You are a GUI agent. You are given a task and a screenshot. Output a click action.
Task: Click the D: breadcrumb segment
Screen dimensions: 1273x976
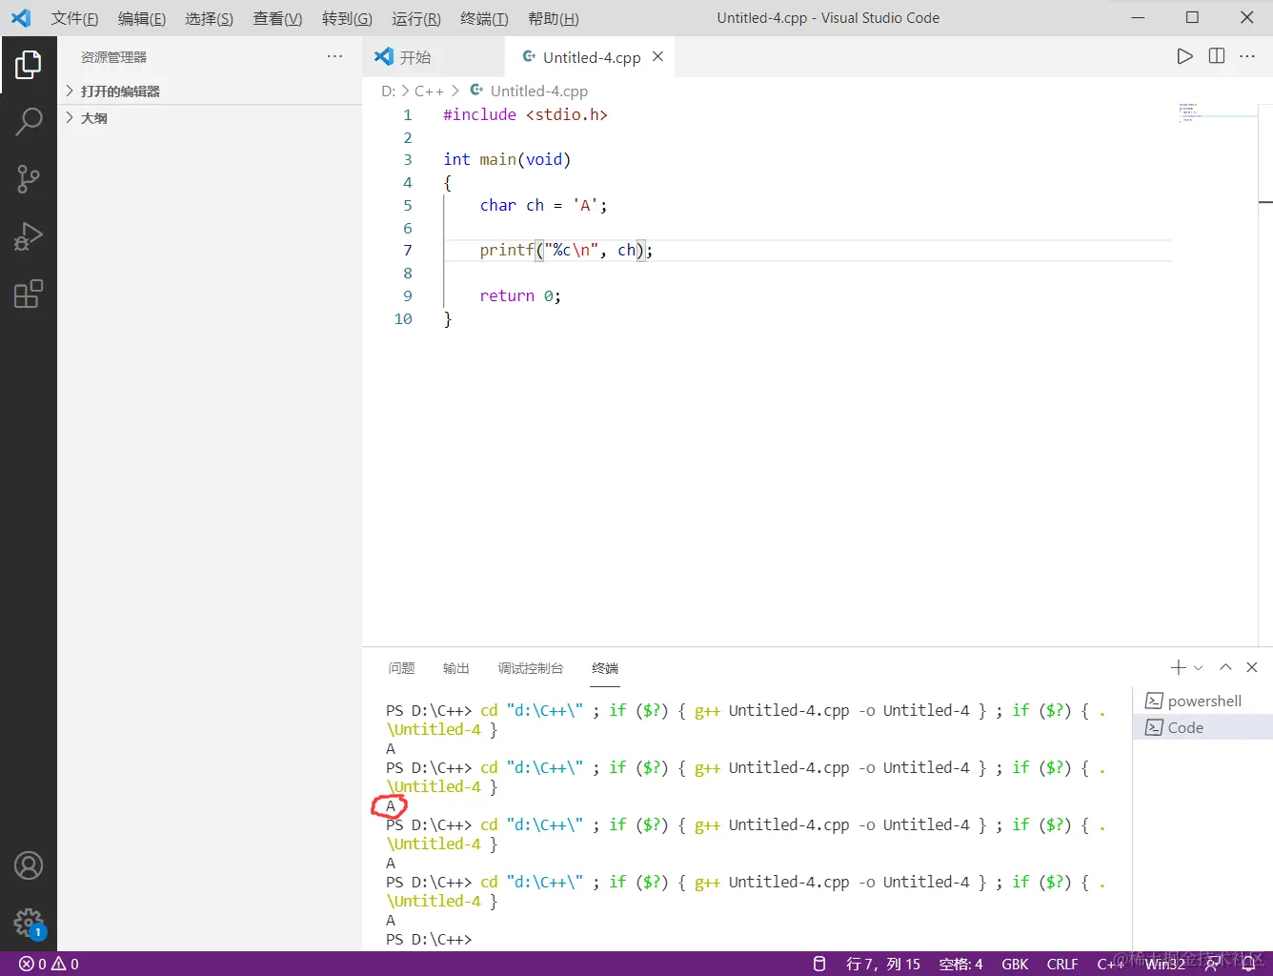(389, 91)
